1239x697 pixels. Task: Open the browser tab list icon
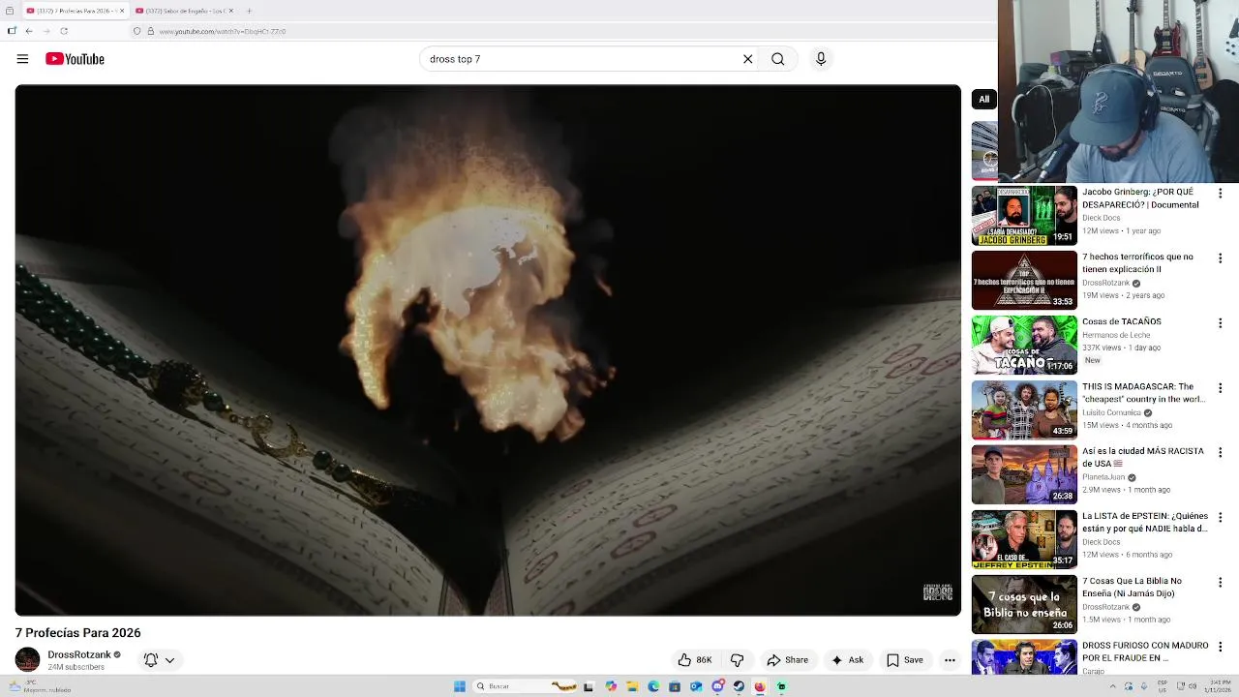[10, 11]
